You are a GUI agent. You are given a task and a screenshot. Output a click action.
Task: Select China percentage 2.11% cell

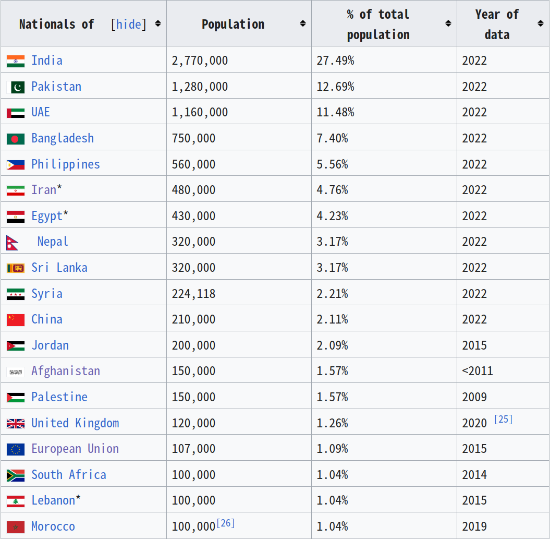(384, 318)
